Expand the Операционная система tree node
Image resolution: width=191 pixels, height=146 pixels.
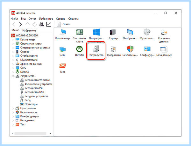pos(13,48)
